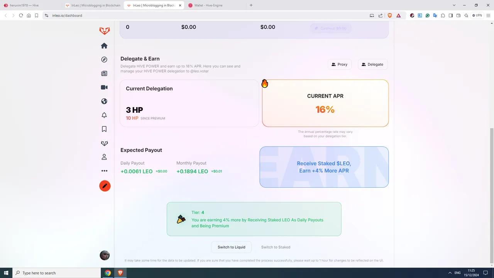The height and width of the screenshot is (278, 494).
Task: Click the Receive Staked $LEO banner
Action: (x=324, y=167)
